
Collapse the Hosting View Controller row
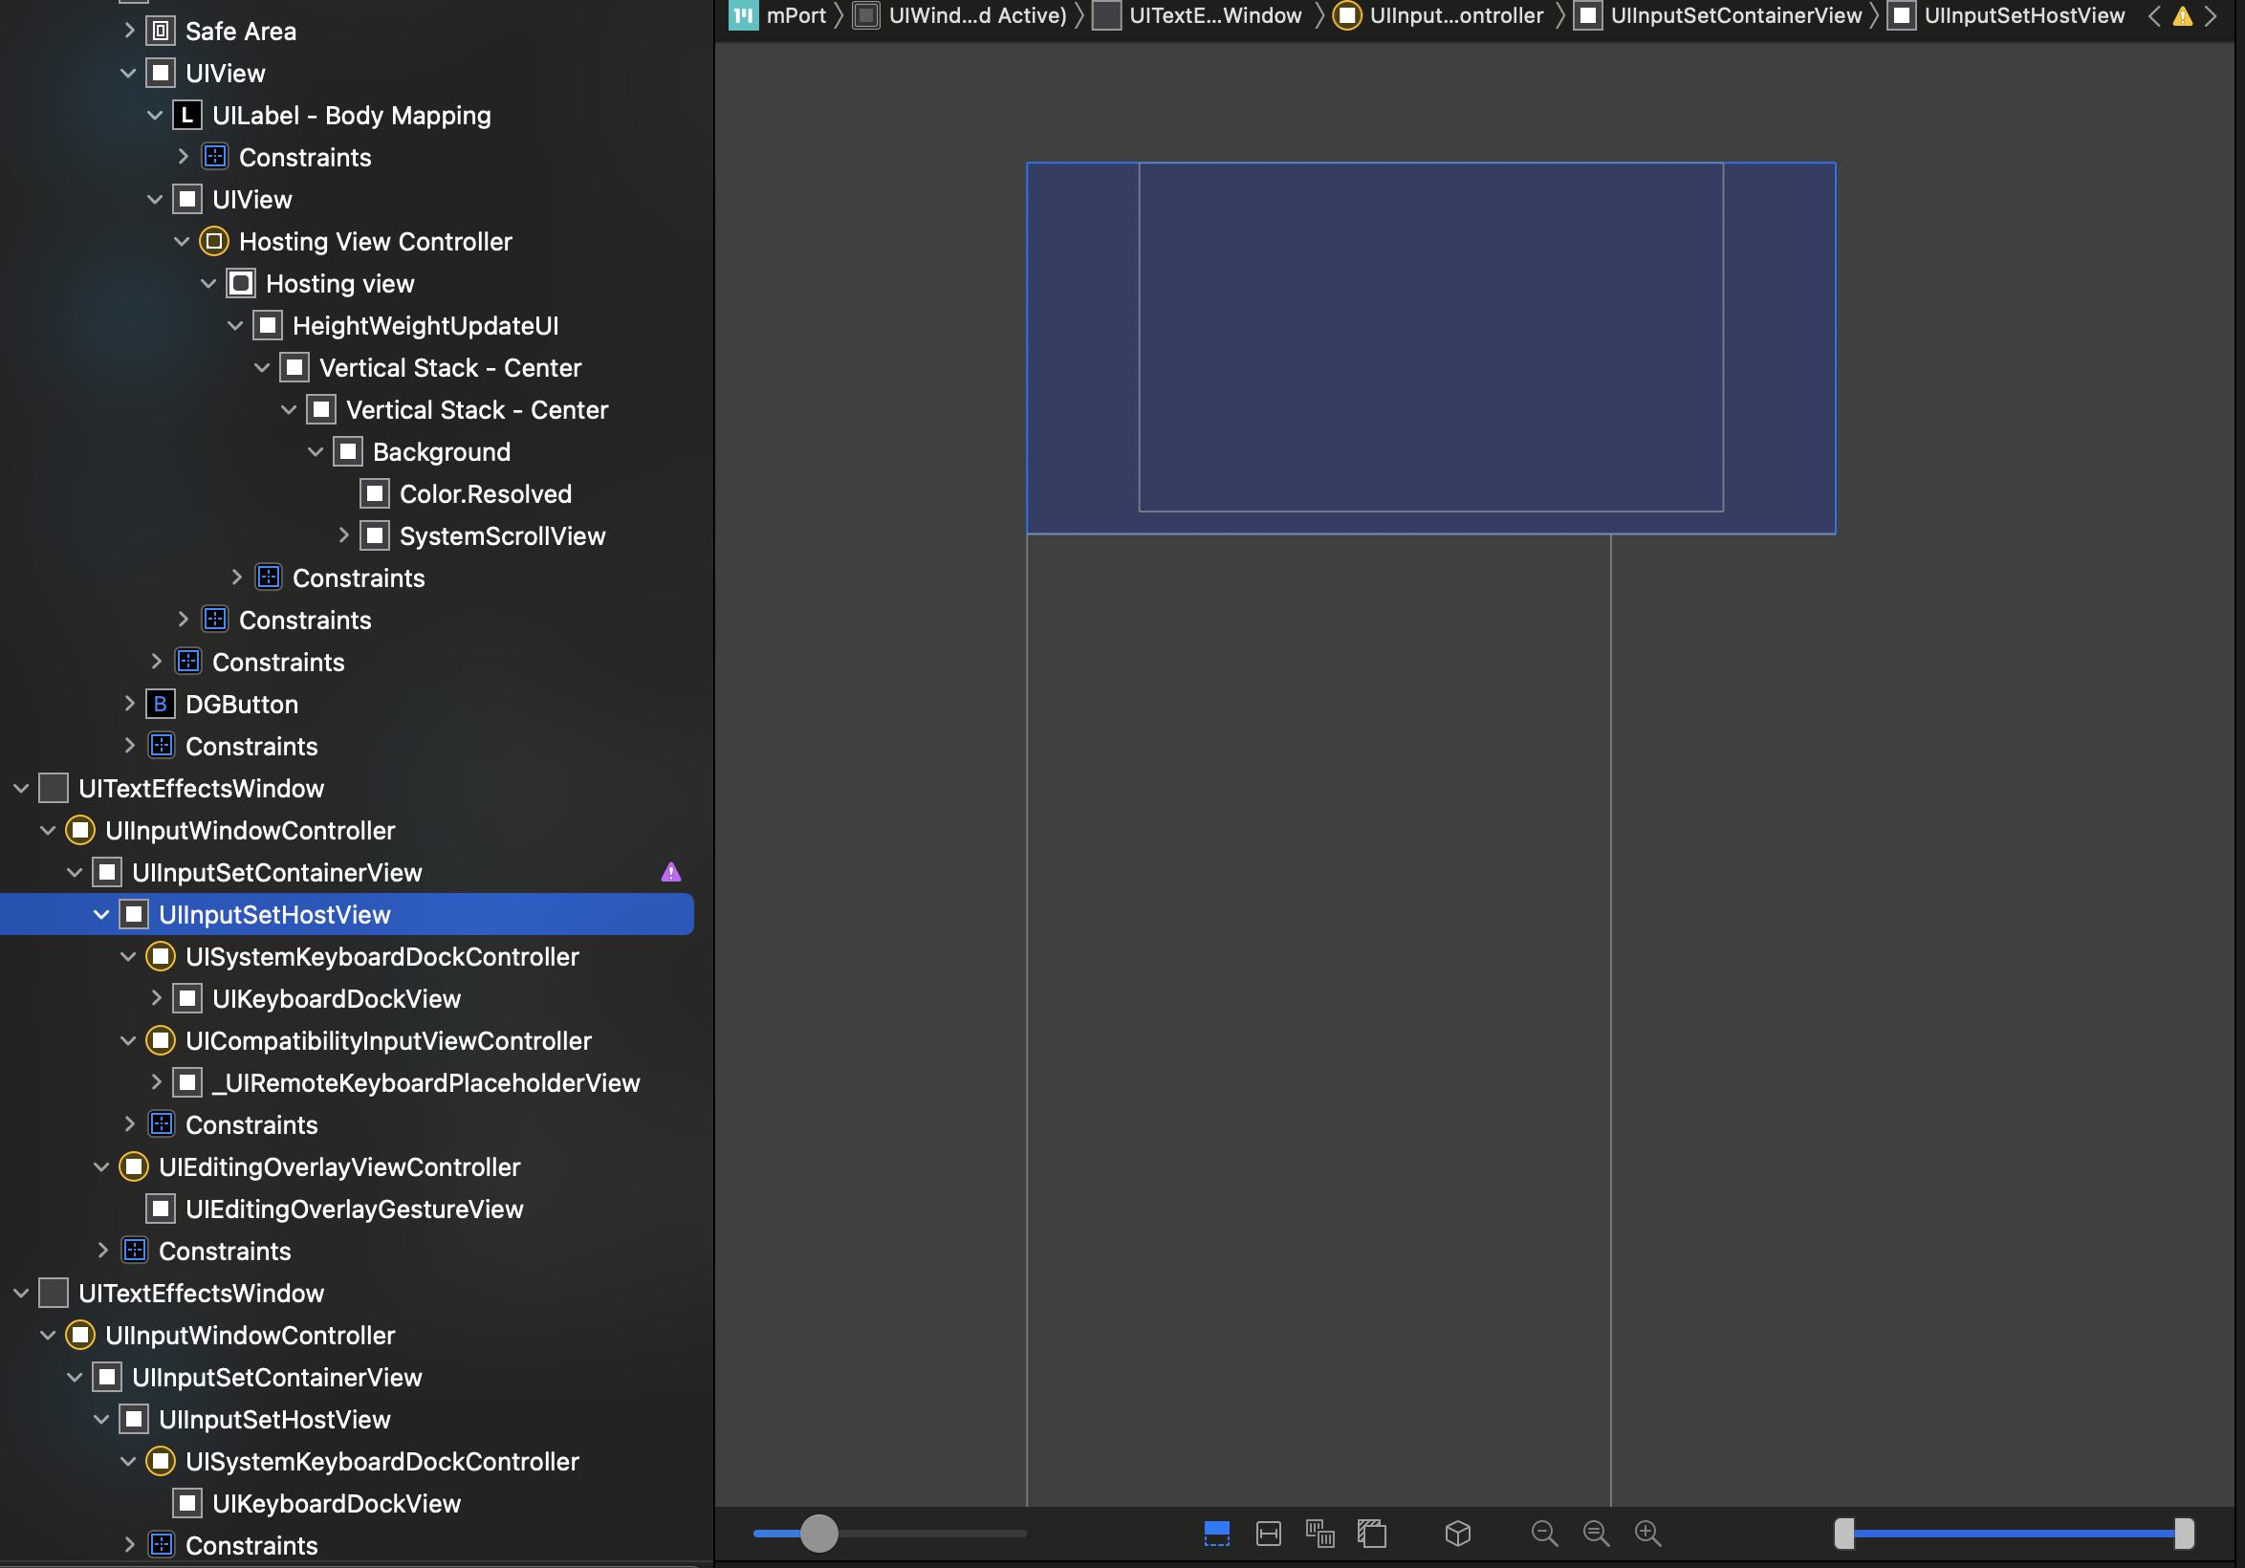point(182,242)
